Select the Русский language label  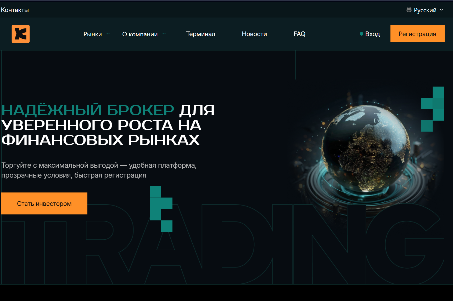(425, 10)
